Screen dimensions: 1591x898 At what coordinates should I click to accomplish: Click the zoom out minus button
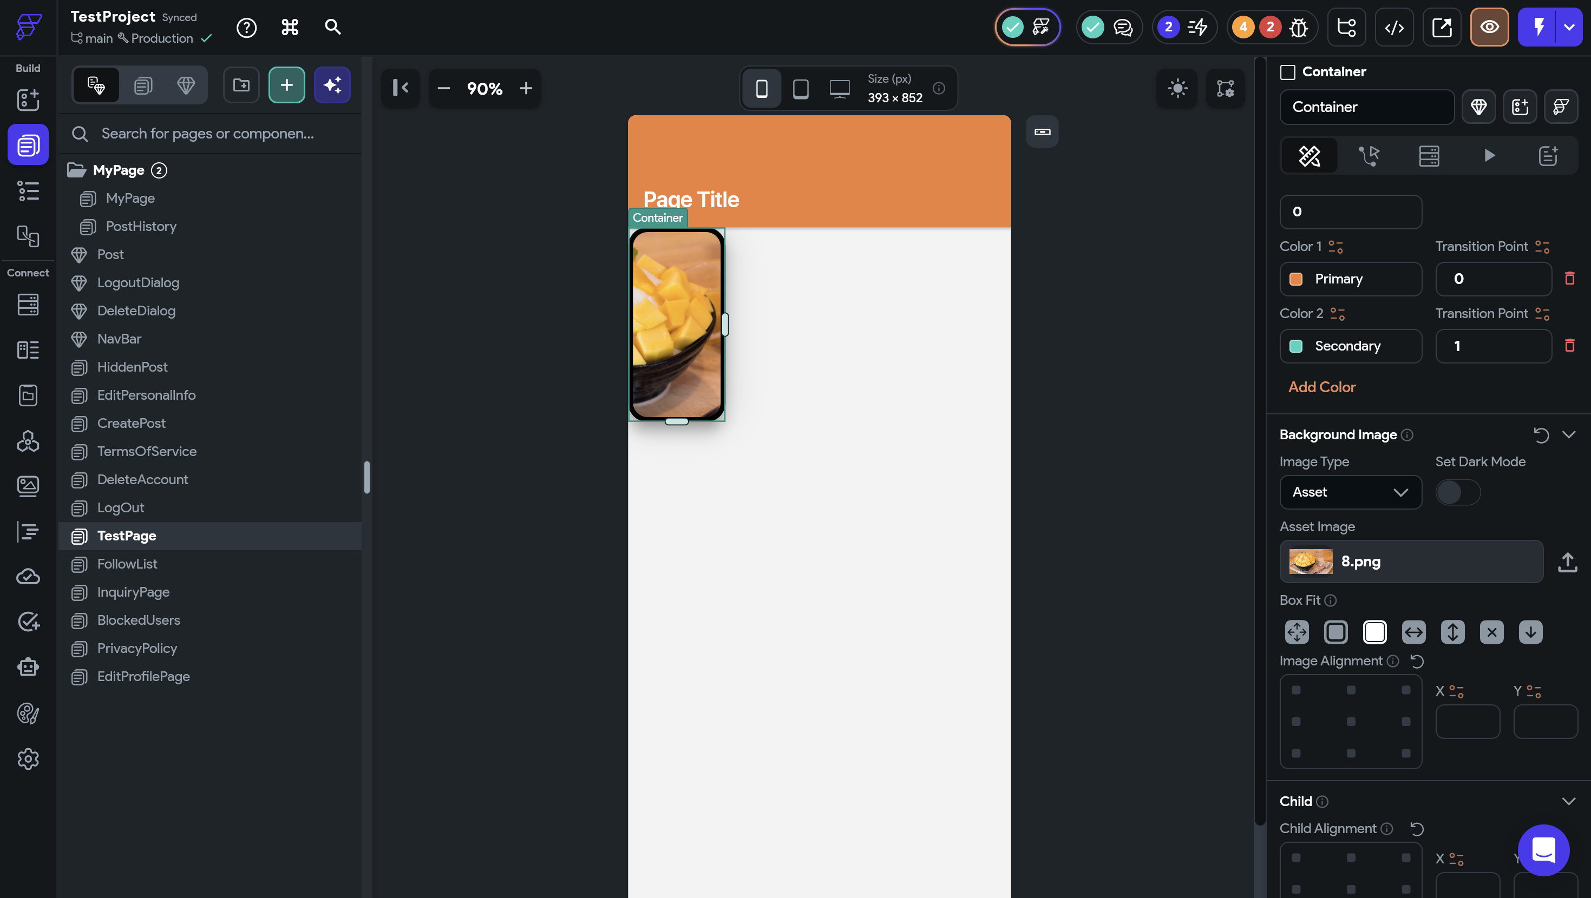pyautogui.click(x=443, y=89)
